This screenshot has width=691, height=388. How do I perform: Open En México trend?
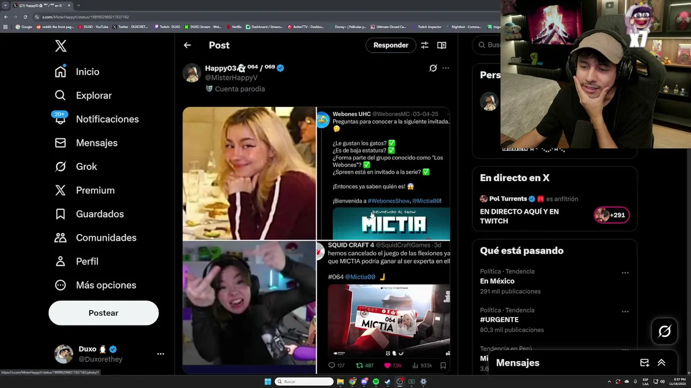[497, 281]
